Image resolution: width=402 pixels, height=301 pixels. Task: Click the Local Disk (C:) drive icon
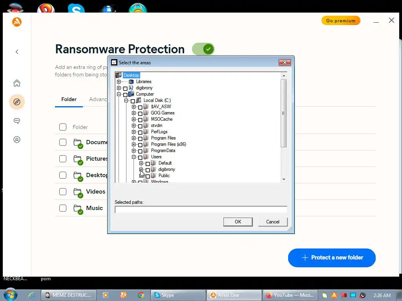139,100
